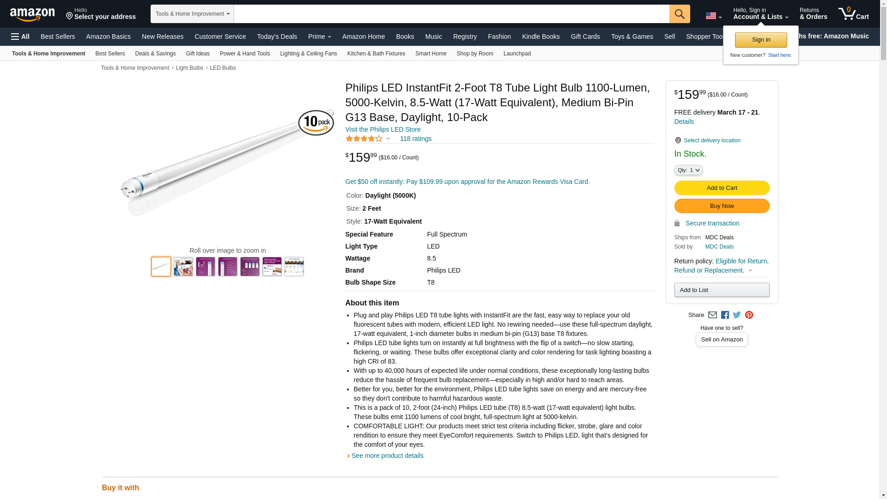887x499 pixels.
Task: Open the search category dropdown
Action: click(x=192, y=14)
